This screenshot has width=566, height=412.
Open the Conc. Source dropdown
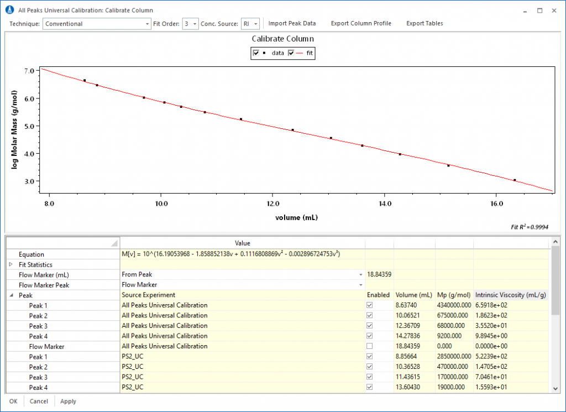pyautogui.click(x=256, y=24)
